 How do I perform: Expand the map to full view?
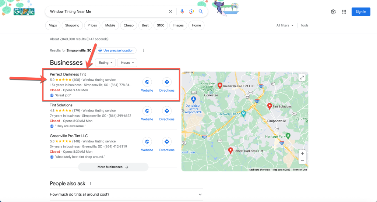(302, 78)
